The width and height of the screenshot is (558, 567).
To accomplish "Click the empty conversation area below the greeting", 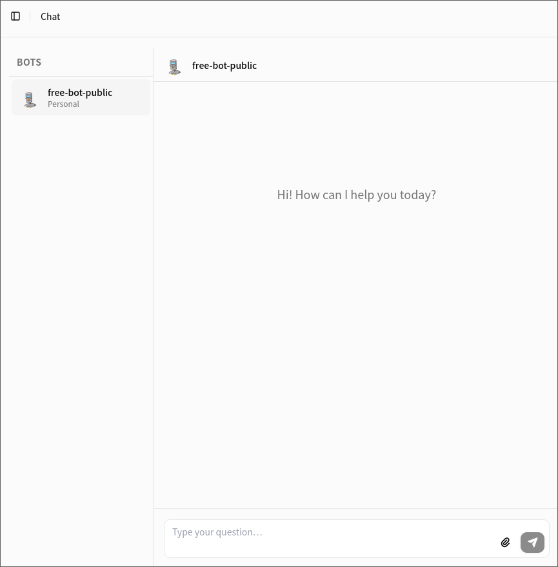I will click(x=356, y=354).
